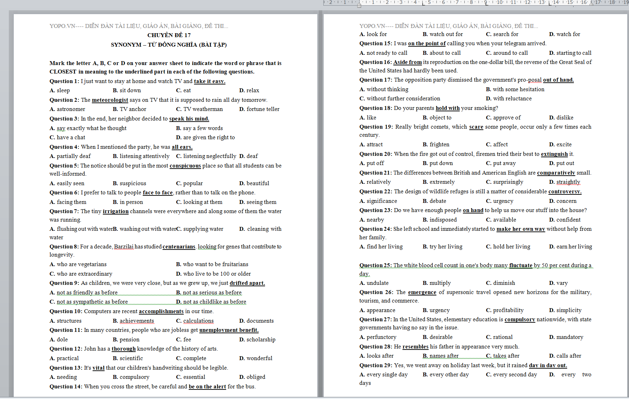
Task: Click the option 'A. dole'
Action: (x=59, y=340)
